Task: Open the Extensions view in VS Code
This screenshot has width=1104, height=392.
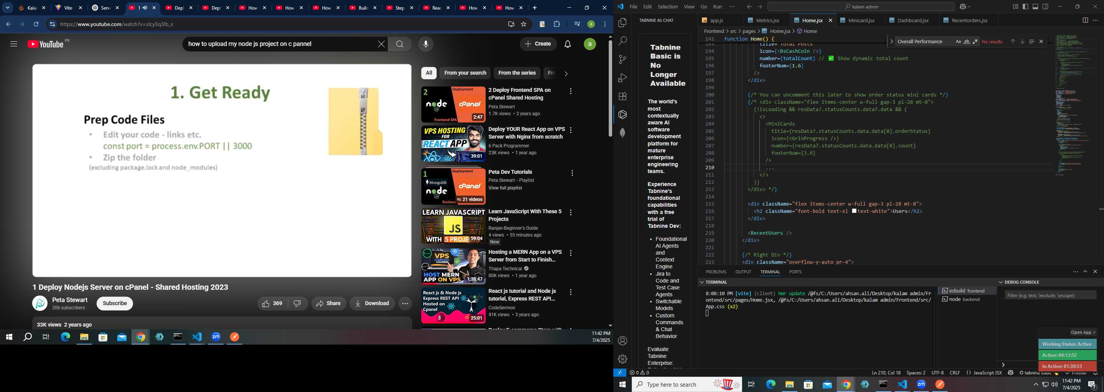Action: click(623, 96)
